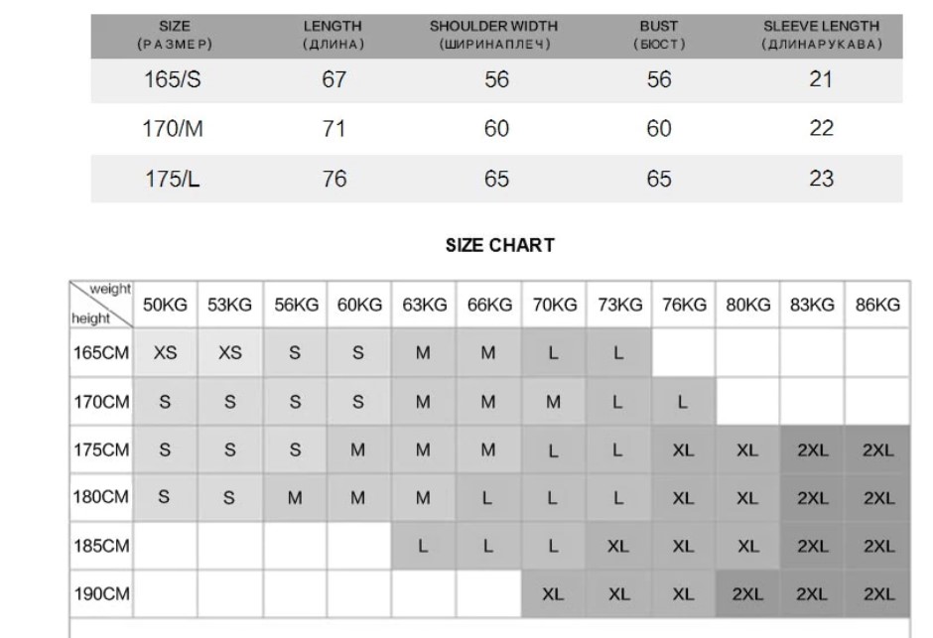Click length value 76 for size 175/L
Image resolution: width=933 pixels, height=638 pixels.
[x=333, y=180]
